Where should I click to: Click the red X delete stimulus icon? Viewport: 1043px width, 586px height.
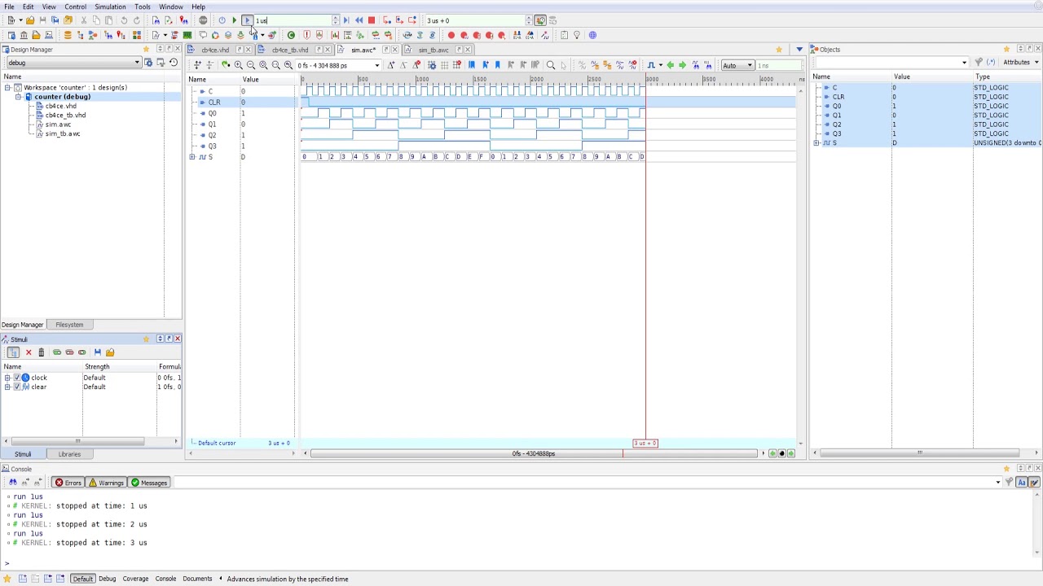tap(29, 352)
